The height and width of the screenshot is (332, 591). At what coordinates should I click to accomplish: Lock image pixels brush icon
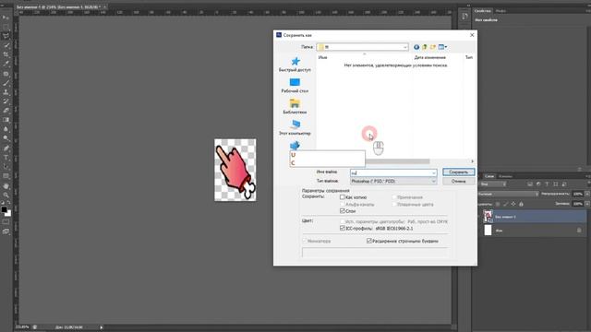point(505,204)
